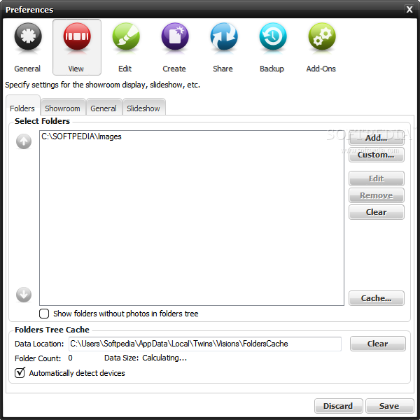
Task: Close the Preferences dialog with X
Action: 409,9
